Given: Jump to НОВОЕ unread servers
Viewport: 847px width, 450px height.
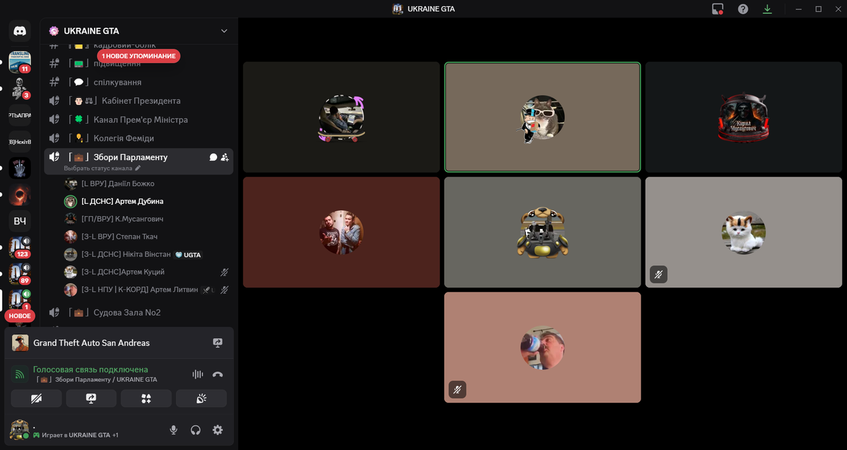Looking at the screenshot, I should coord(20,316).
